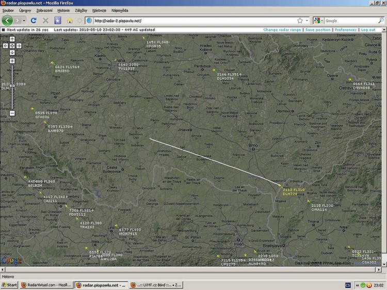Pan the map up arrow
Image resolution: width=387 pixels, height=290 pixels.
(12, 39)
